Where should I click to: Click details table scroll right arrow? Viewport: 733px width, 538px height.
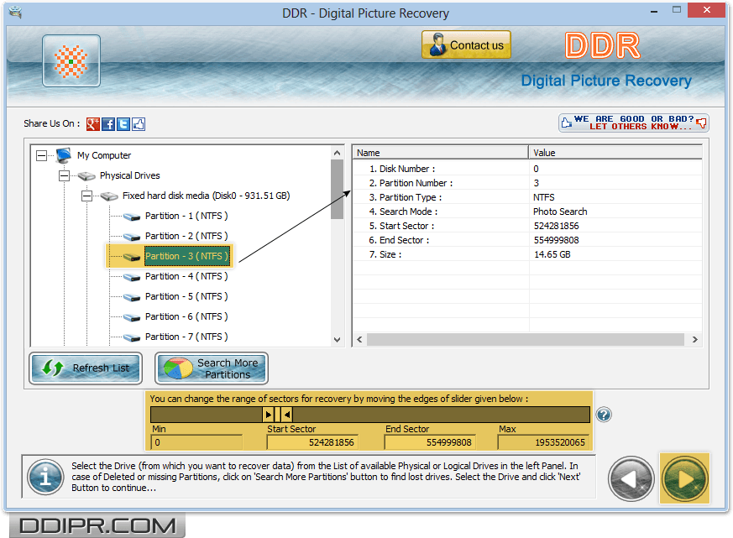(695, 340)
